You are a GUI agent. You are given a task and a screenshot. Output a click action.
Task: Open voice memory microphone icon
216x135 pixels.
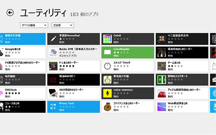click(x=107, y=93)
